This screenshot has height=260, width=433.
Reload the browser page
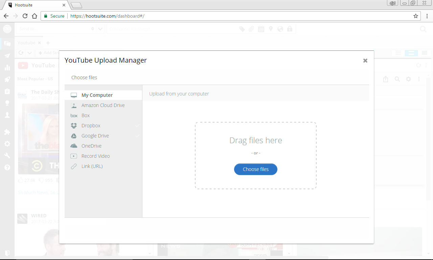25,16
